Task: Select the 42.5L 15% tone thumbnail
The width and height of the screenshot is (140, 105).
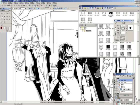Action: tap(101, 33)
